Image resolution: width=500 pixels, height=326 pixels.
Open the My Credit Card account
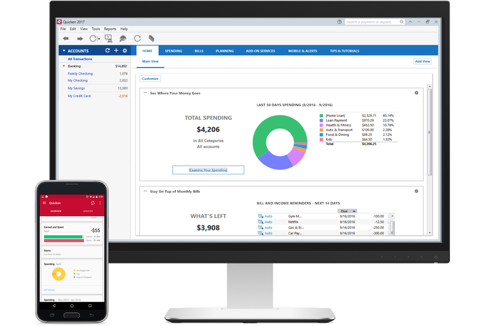pyautogui.click(x=79, y=96)
